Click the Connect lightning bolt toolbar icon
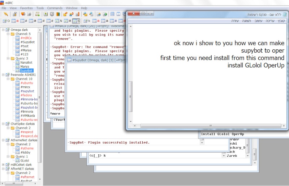 (6, 14)
